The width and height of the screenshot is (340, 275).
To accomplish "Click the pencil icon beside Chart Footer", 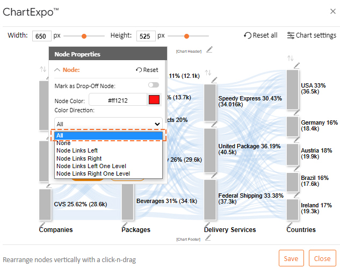I will click(208, 238).
